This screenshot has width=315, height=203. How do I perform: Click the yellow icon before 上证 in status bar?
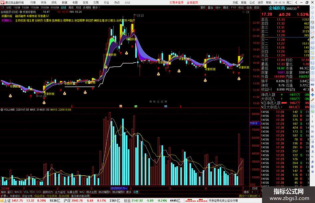pos(2,201)
